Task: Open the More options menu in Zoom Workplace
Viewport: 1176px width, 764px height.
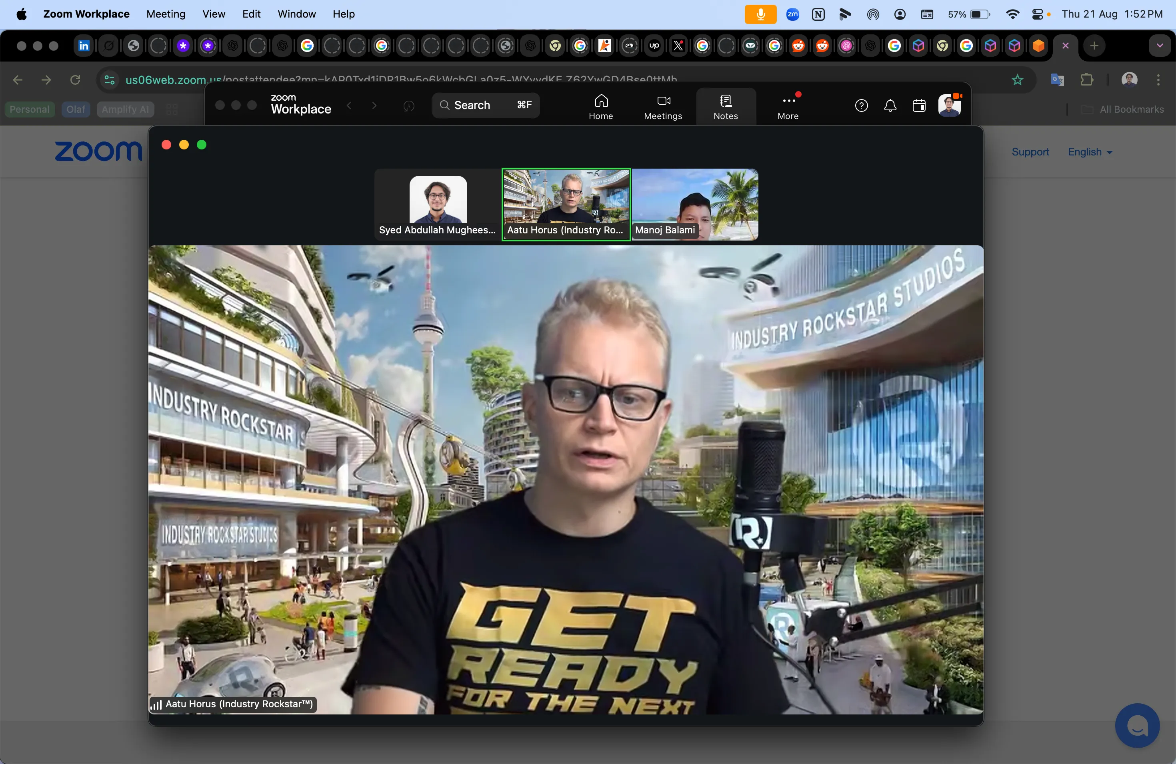Action: (x=788, y=105)
